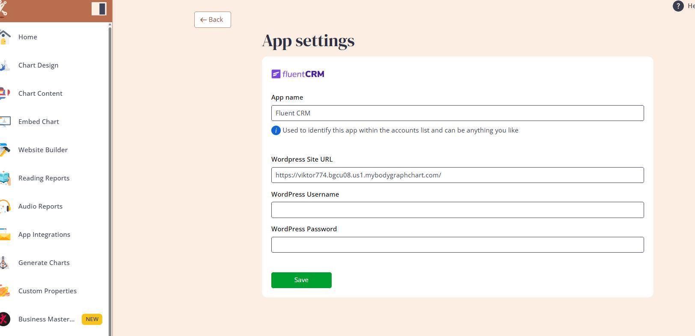
Task: Click the Home sidebar icon
Action: pos(5,37)
